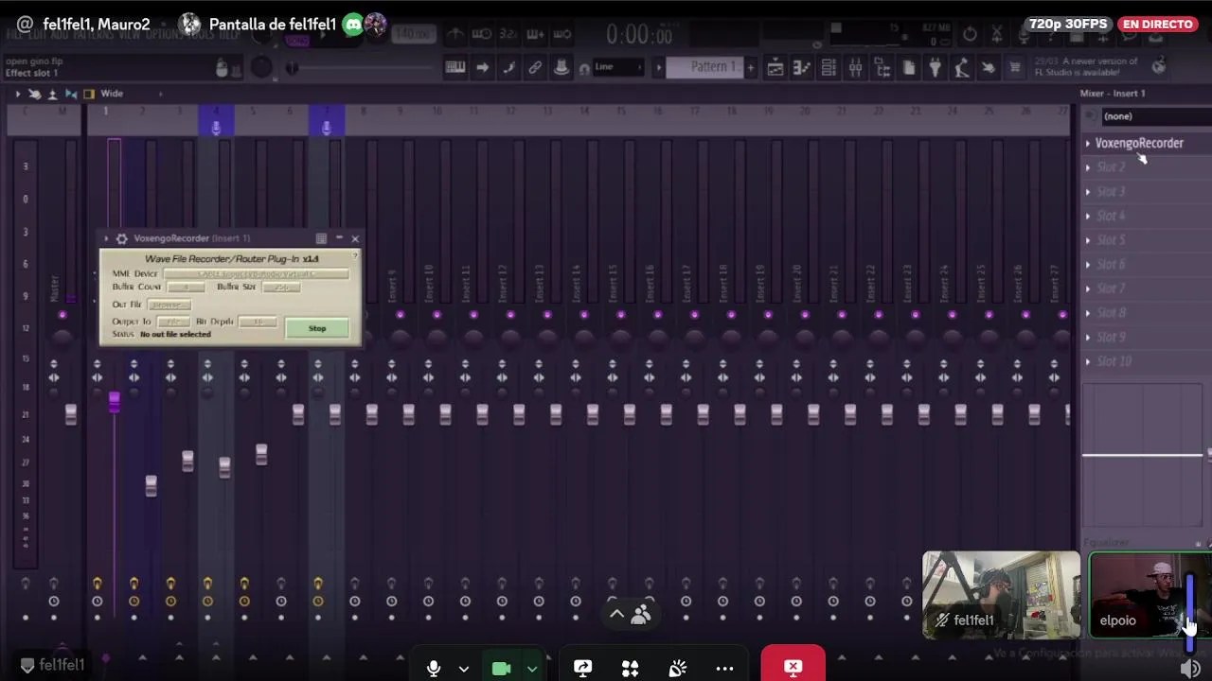This screenshot has width=1212, height=681.
Task: Open the VoxengoRecorder plugin settings gear
Action: pos(121,238)
